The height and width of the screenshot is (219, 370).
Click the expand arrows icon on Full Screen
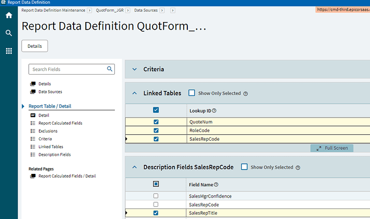point(319,148)
